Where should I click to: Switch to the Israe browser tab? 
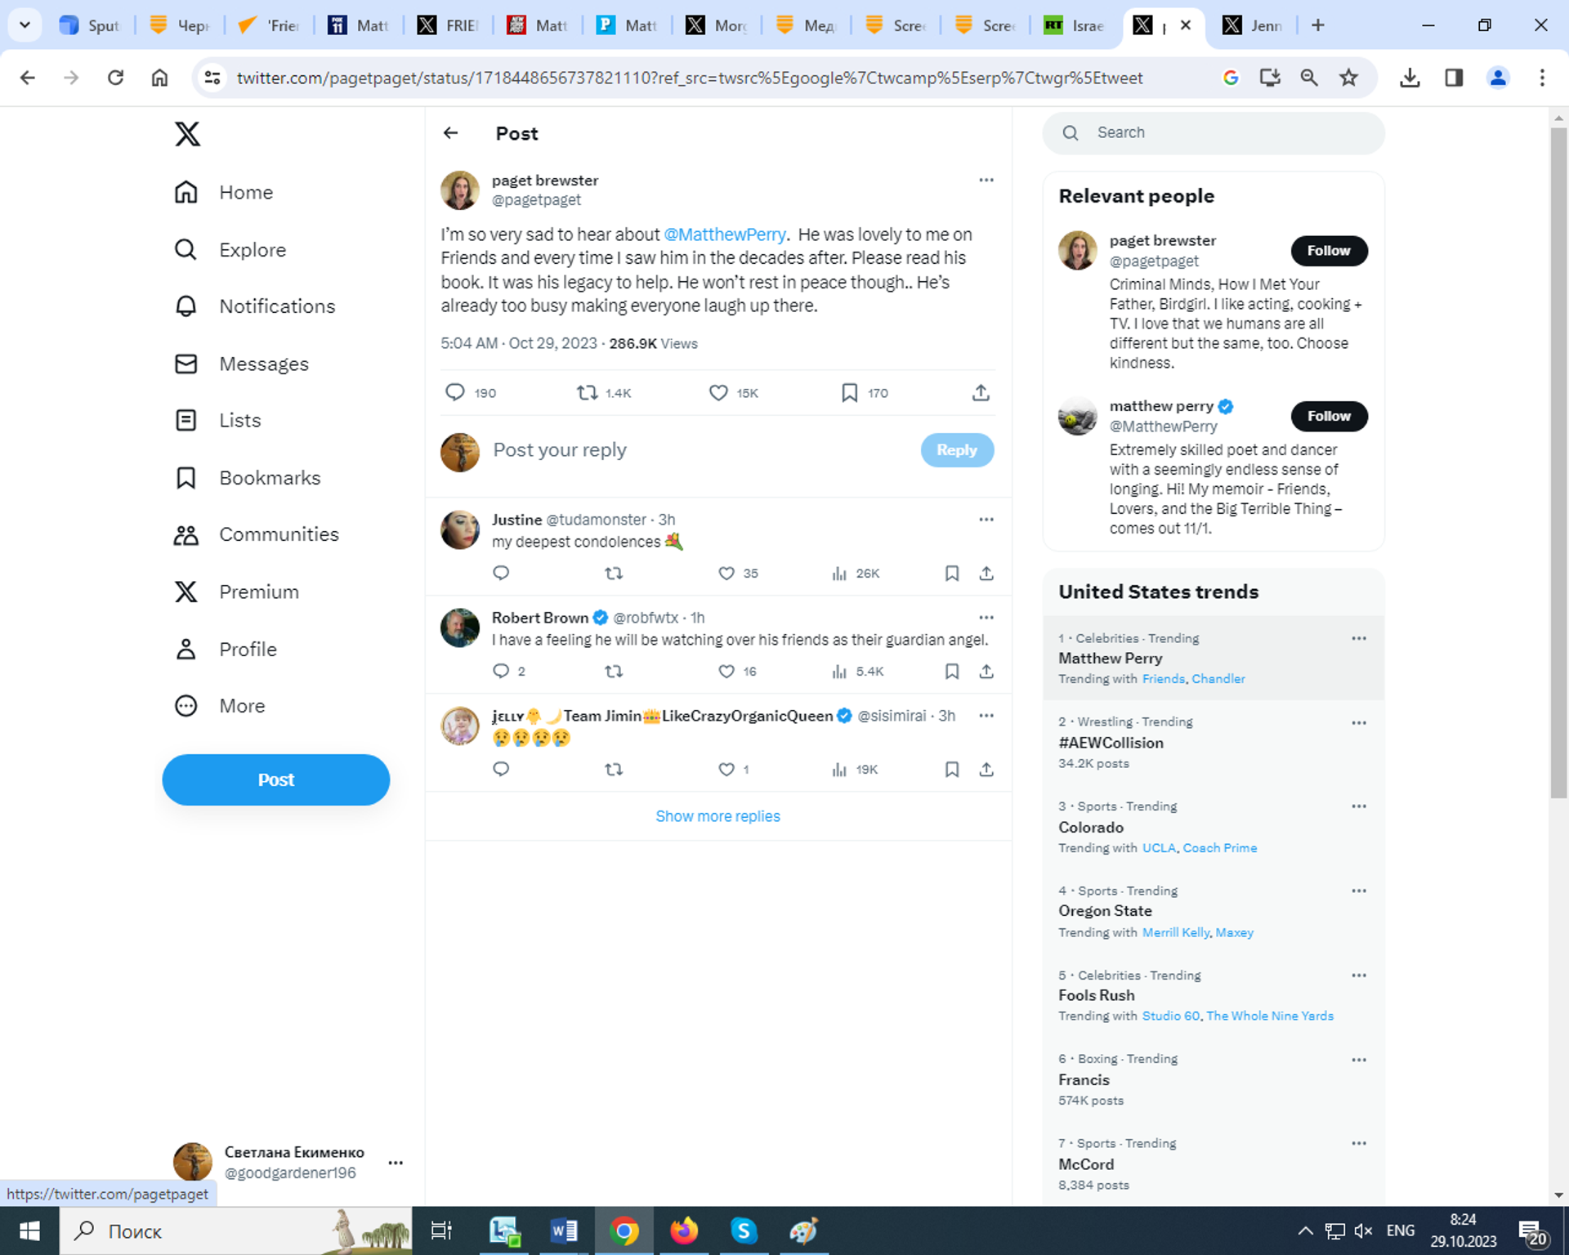1074,25
